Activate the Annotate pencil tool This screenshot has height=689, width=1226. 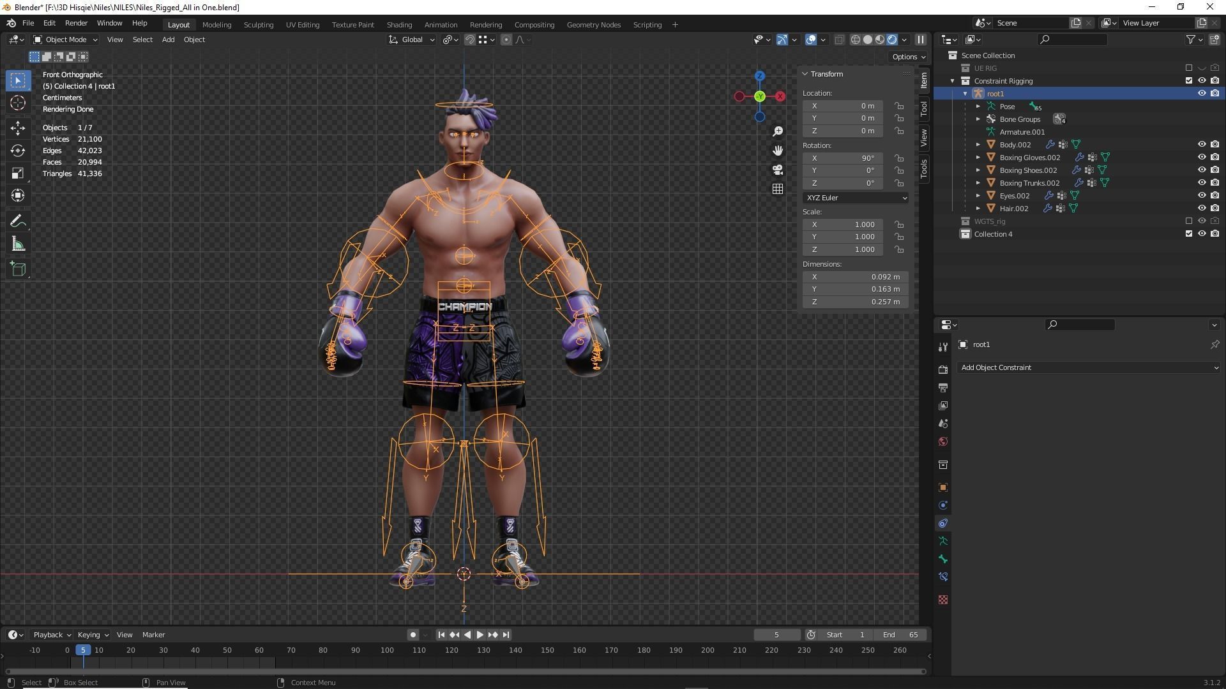click(18, 221)
